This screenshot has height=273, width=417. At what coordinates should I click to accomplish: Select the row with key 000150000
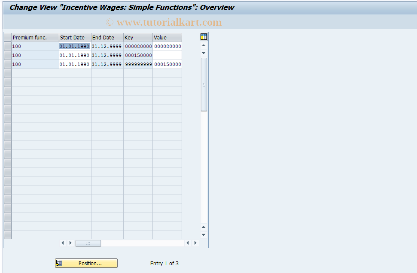click(8, 55)
